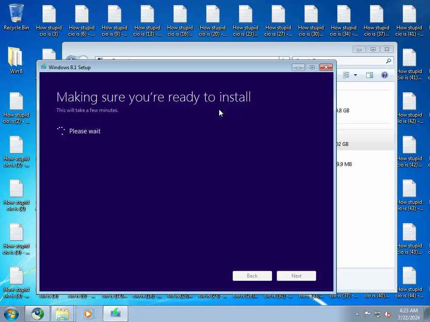Image resolution: width=430 pixels, height=322 pixels.
Task: Maximize the Explorer window behind Setup
Action: pyautogui.click(x=373, y=49)
